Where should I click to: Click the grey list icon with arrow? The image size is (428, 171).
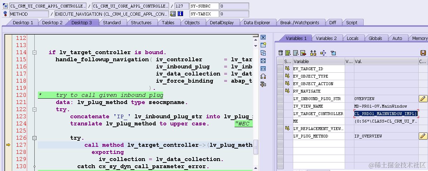[295, 53]
